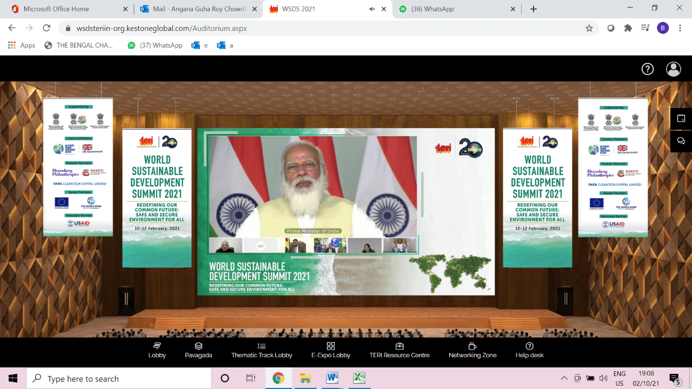Click the left World Sustainable Development Summit banner
Image resolution: width=692 pixels, height=389 pixels.
click(x=157, y=197)
